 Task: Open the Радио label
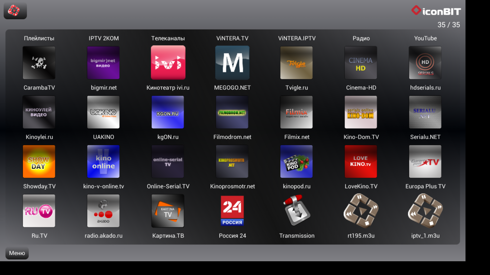tap(361, 38)
